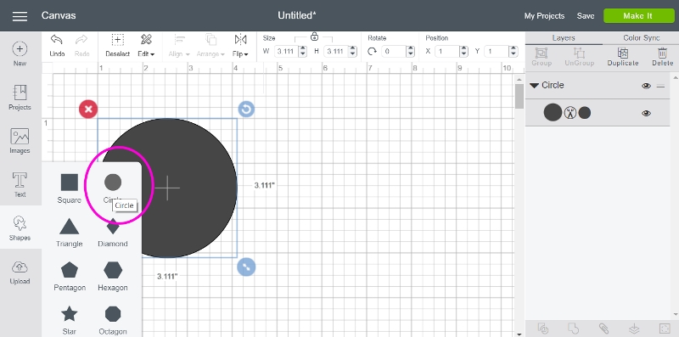Insert an Octagon shape
The height and width of the screenshot is (337, 679).
point(113,320)
